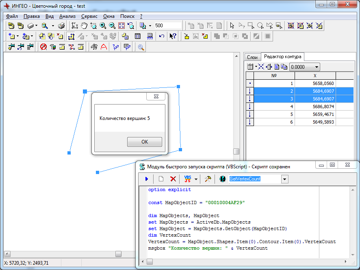Click the red letter A text icon
Viewport: 360px width, 270px height.
[104, 47]
